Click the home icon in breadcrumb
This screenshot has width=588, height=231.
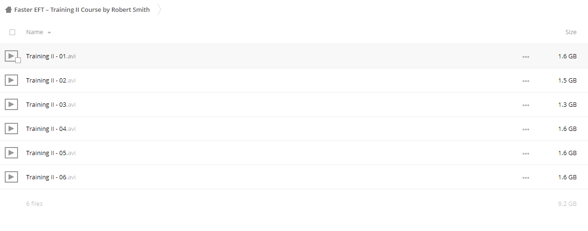(9, 9)
